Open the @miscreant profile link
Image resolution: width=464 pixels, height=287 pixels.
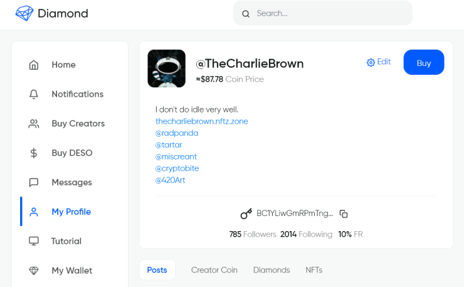(x=176, y=156)
